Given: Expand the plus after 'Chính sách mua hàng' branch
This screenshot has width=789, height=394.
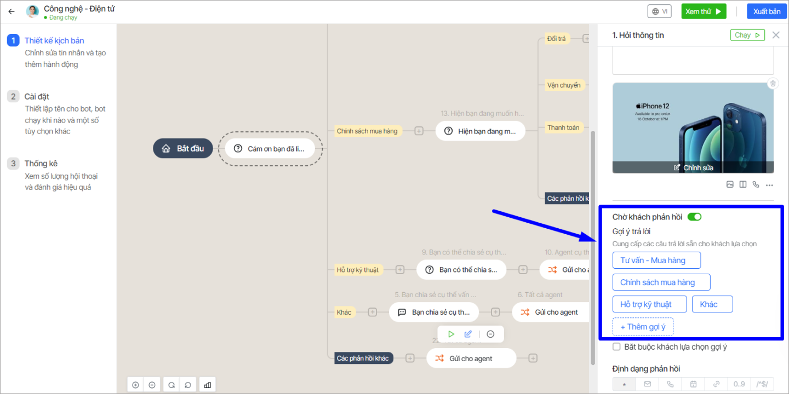Looking at the screenshot, I should point(419,131).
